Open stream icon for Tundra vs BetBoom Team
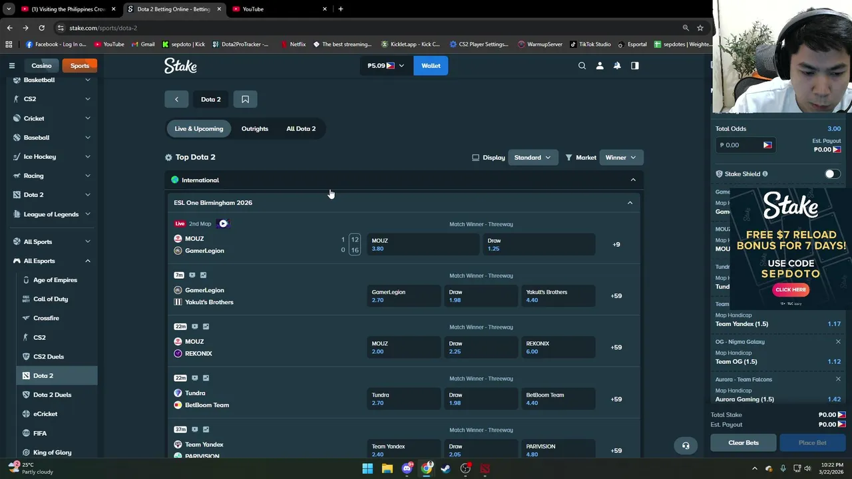 point(194,378)
